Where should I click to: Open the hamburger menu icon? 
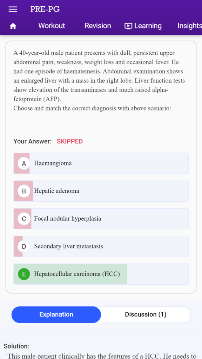coord(13,9)
